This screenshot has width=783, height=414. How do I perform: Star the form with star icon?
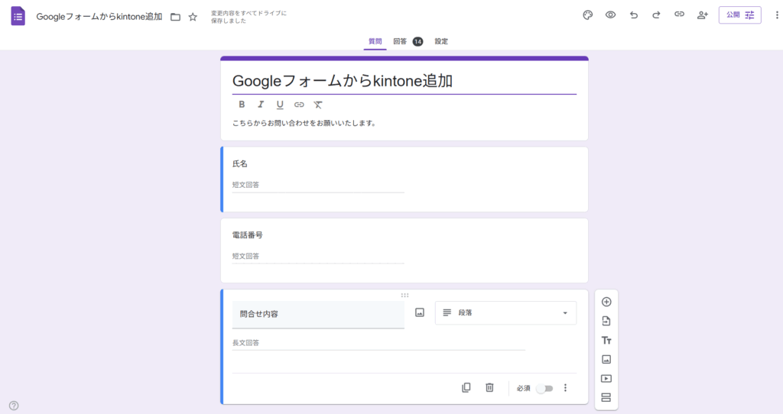[193, 17]
